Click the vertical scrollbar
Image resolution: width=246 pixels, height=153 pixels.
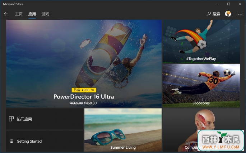click(x=245, y=52)
